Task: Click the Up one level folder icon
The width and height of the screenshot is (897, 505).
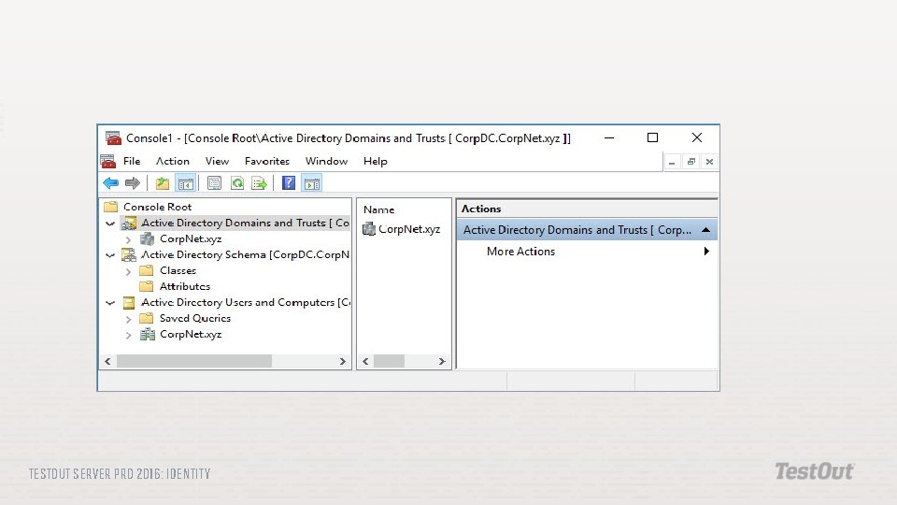Action: (163, 183)
